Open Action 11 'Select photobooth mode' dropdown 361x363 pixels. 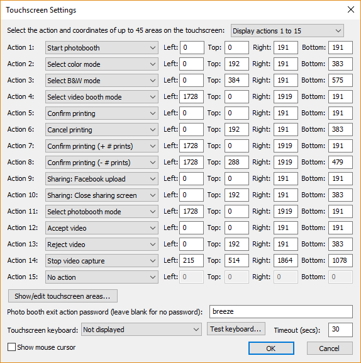click(102, 212)
